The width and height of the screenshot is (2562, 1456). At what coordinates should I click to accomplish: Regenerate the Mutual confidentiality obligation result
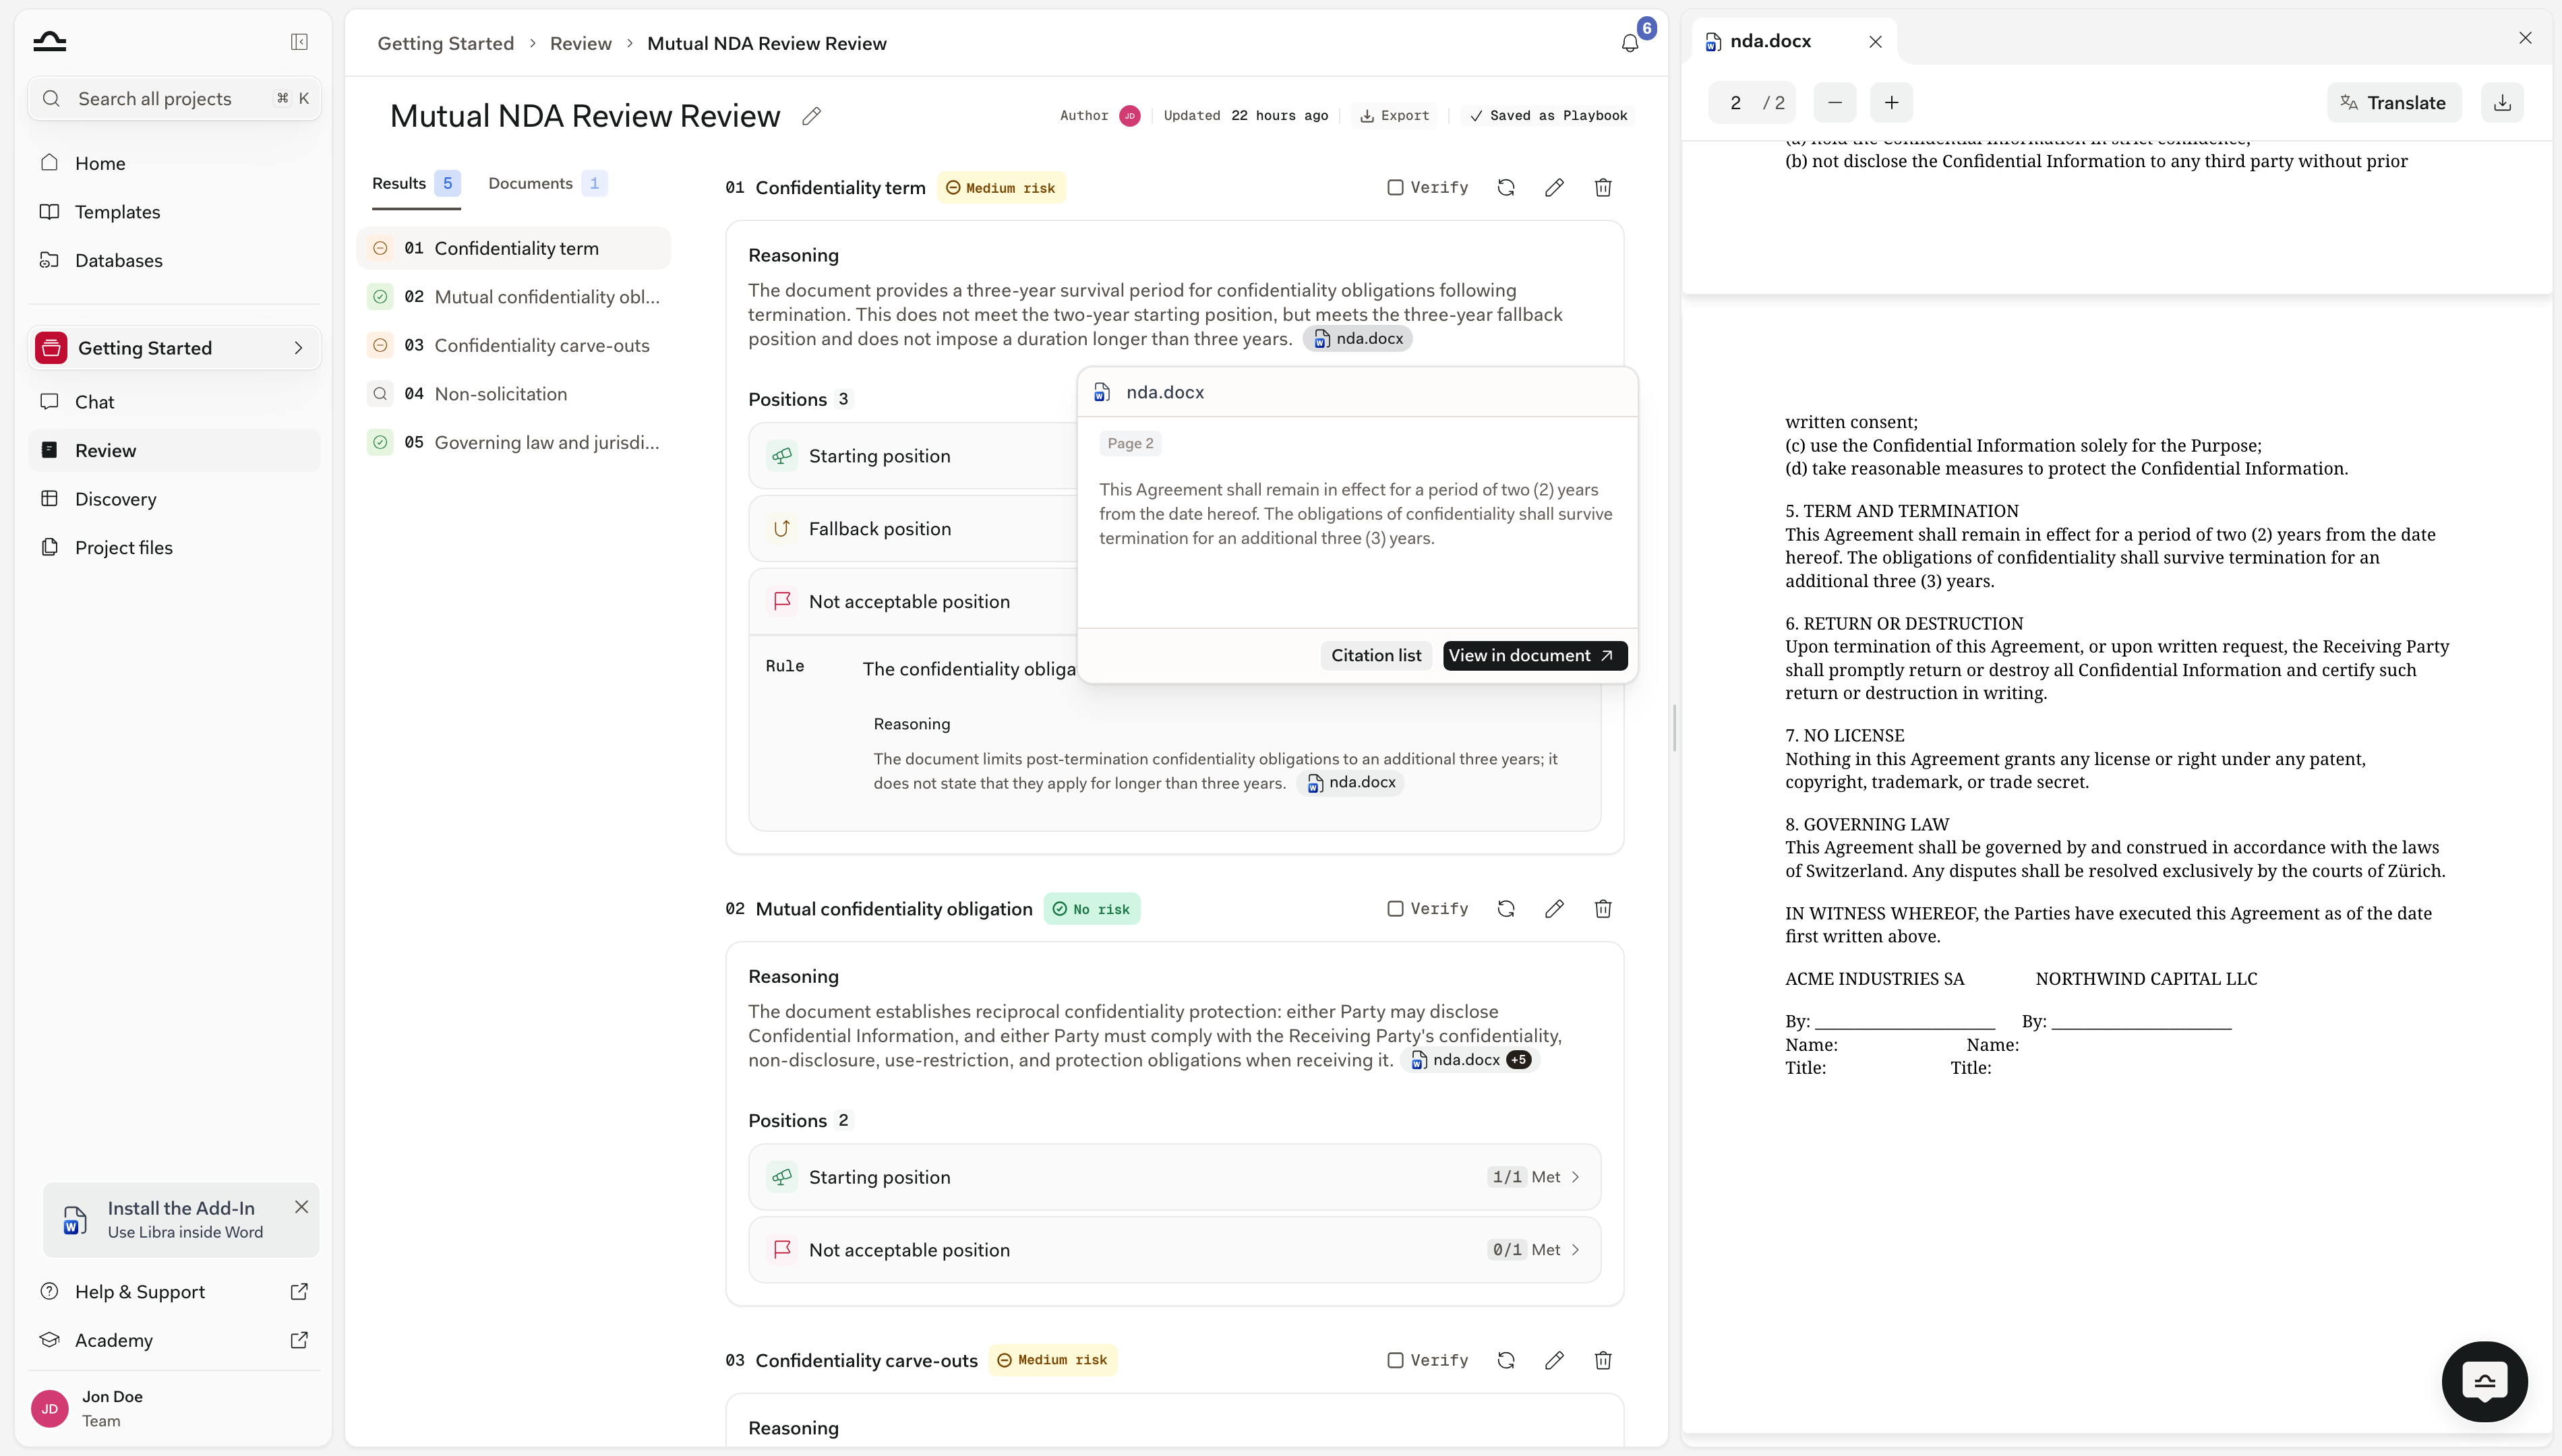(1506, 909)
